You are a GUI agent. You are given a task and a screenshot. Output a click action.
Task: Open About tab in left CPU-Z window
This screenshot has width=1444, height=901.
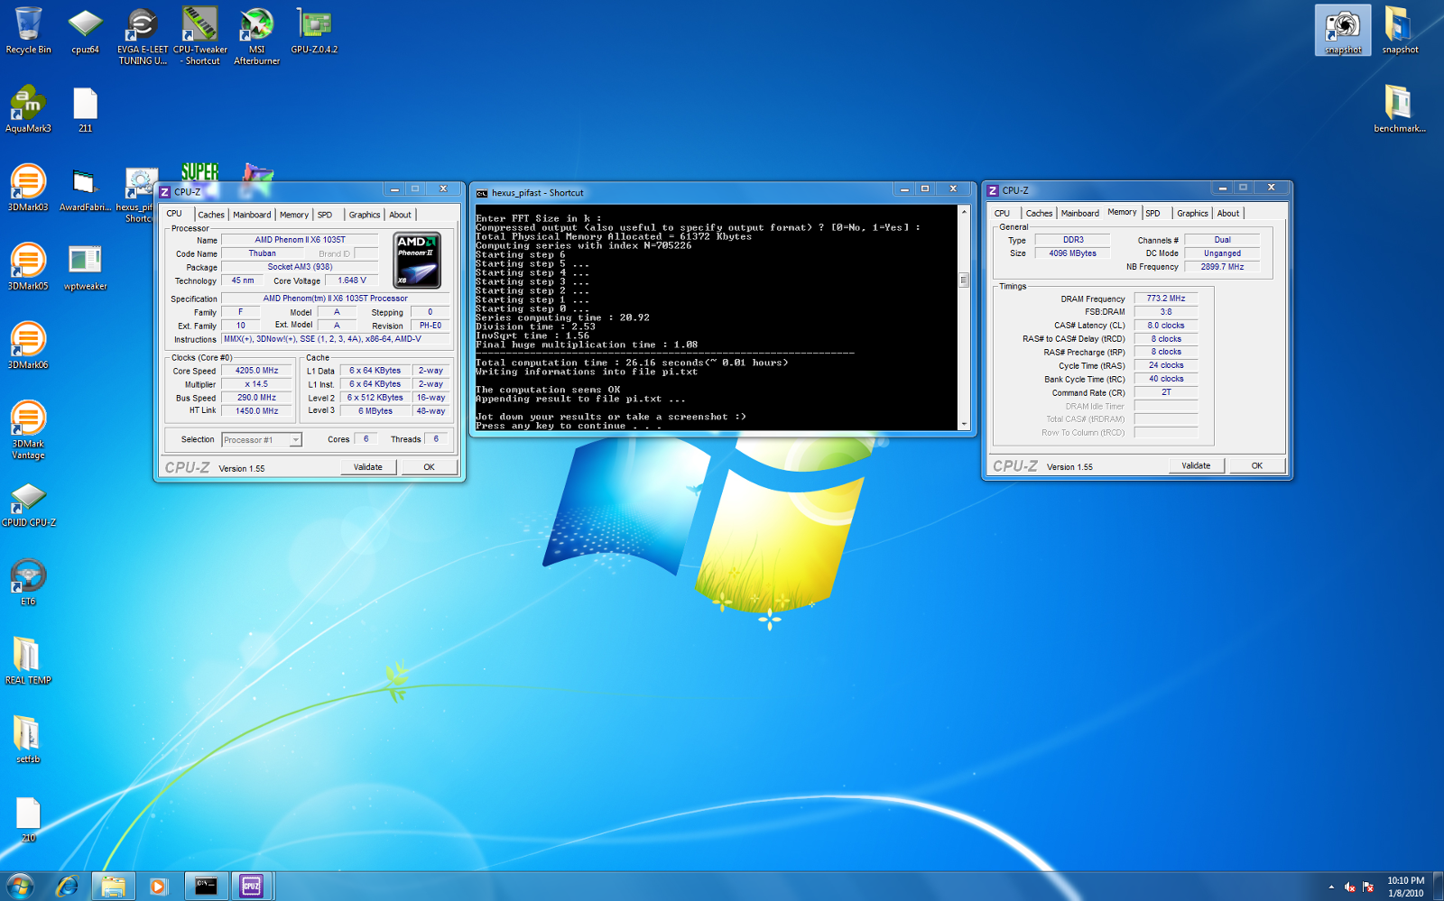(400, 215)
